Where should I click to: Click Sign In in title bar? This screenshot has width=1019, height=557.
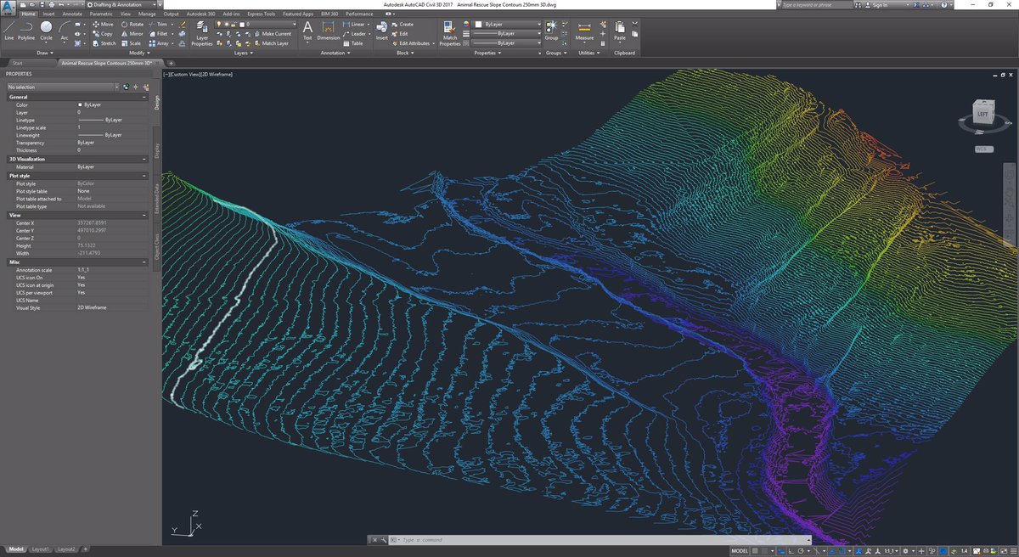(875, 5)
